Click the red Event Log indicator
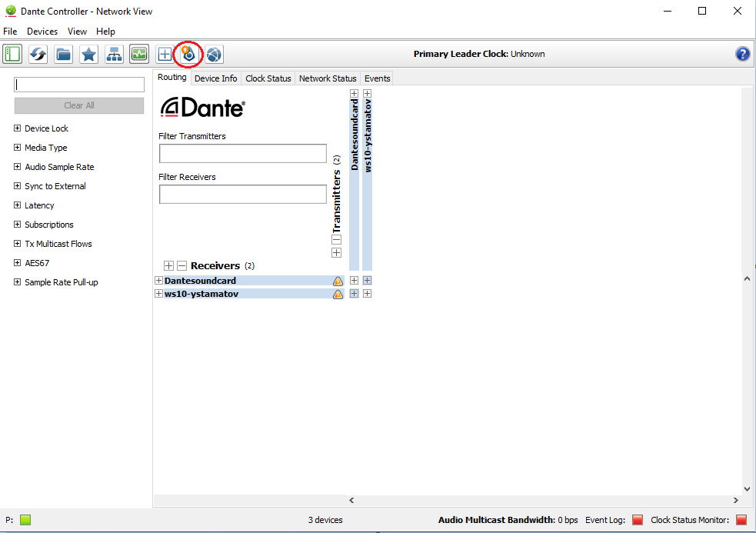This screenshot has height=533, width=756. [638, 520]
